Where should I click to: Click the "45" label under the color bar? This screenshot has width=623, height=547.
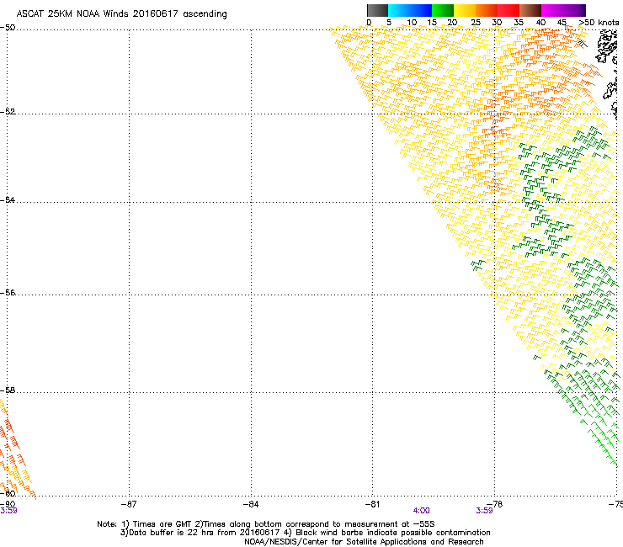click(x=562, y=23)
